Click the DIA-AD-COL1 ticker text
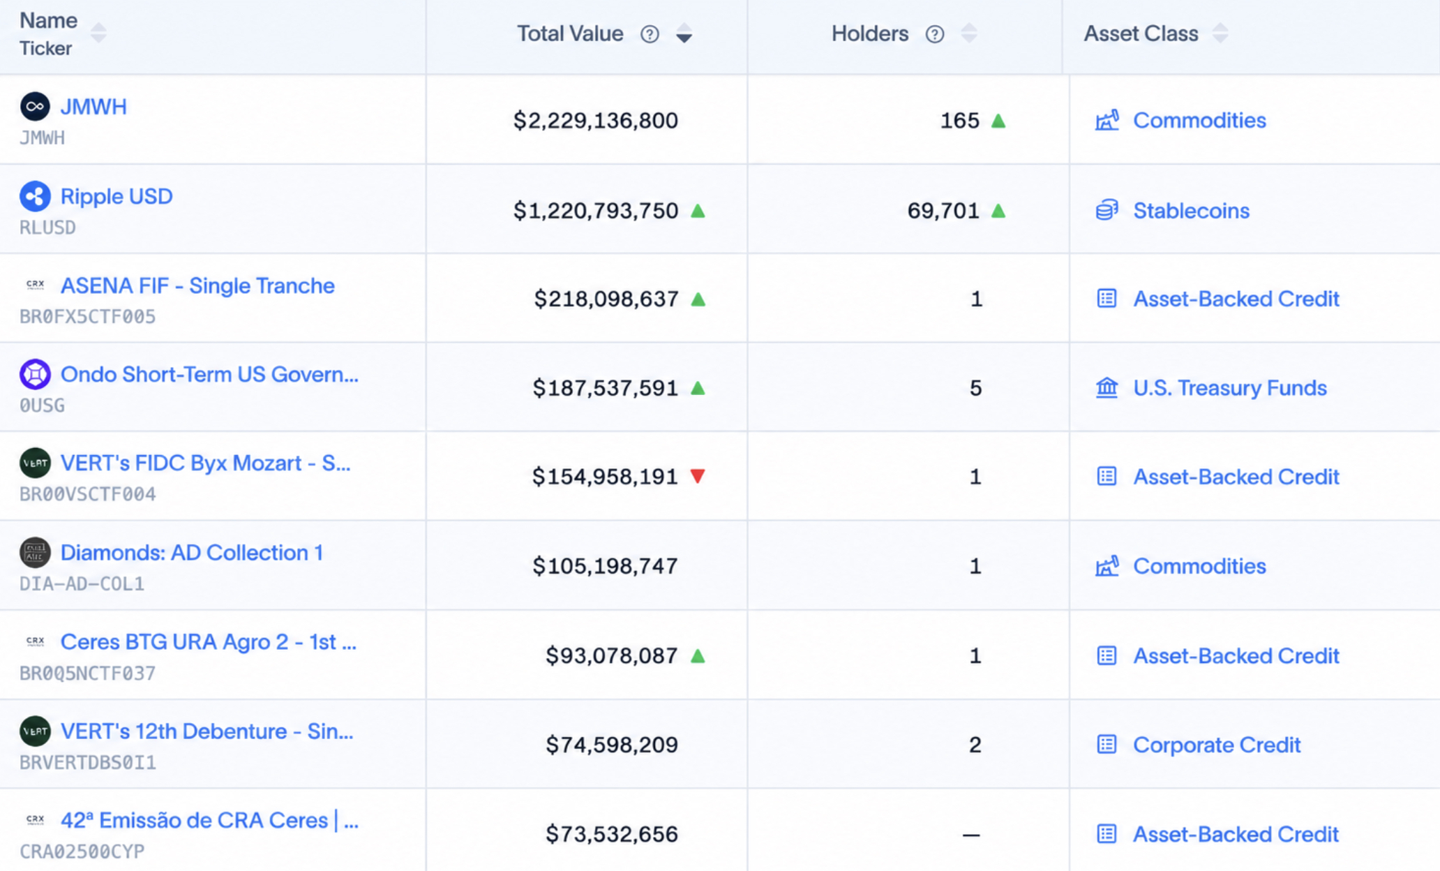Viewport: 1440px width, 871px height. 82,583
